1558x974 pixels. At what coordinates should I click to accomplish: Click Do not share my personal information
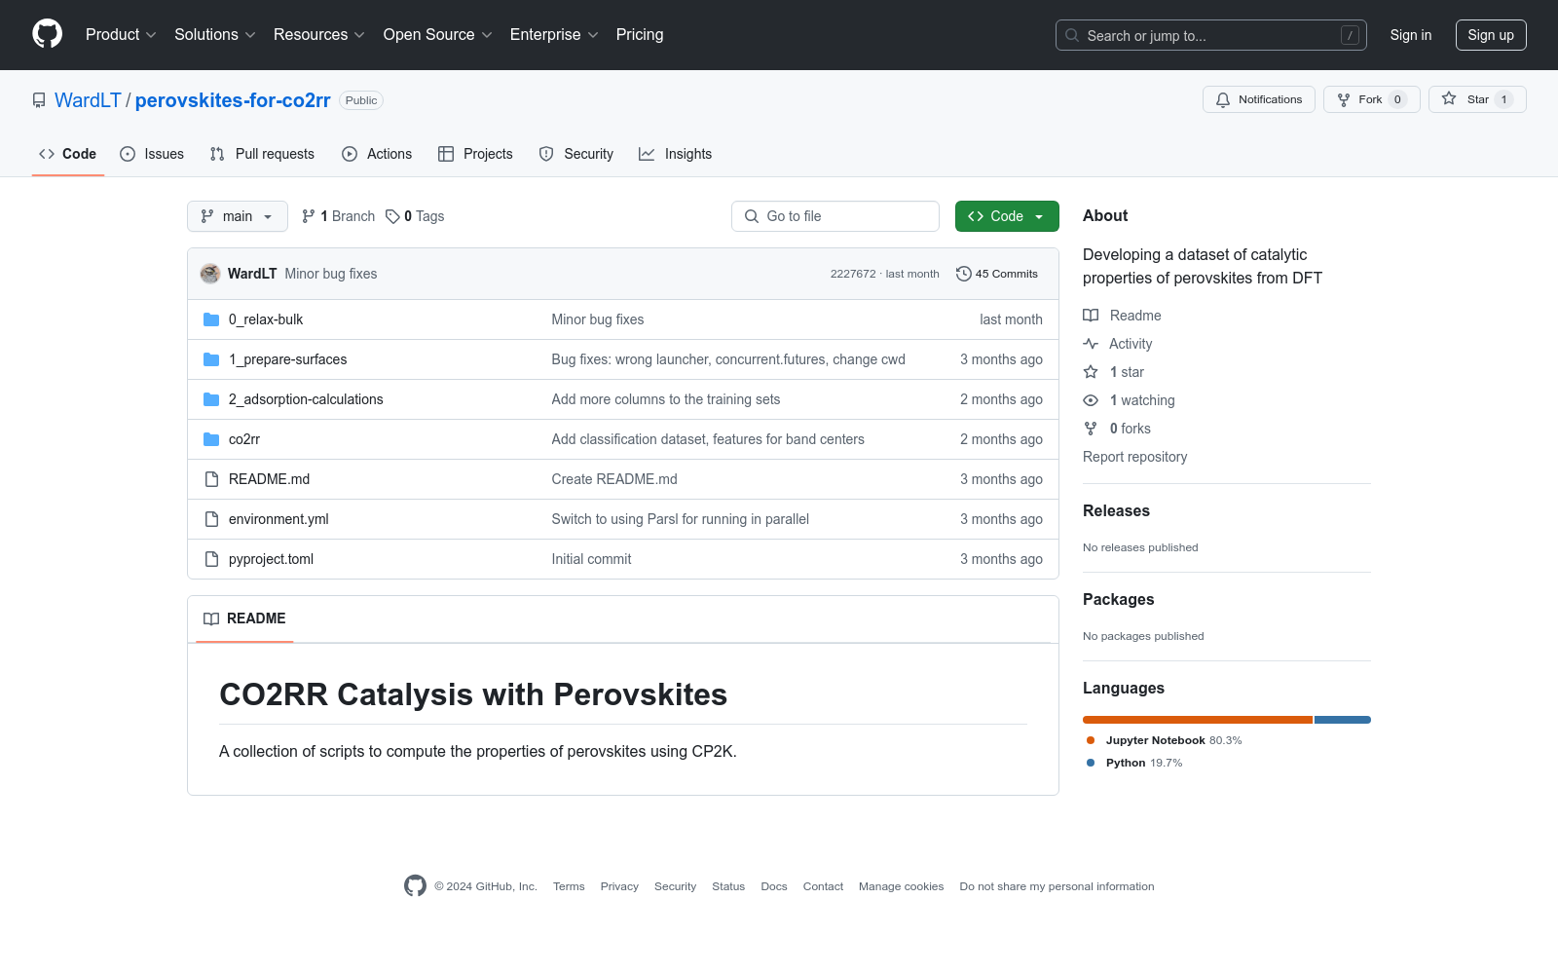(1057, 886)
